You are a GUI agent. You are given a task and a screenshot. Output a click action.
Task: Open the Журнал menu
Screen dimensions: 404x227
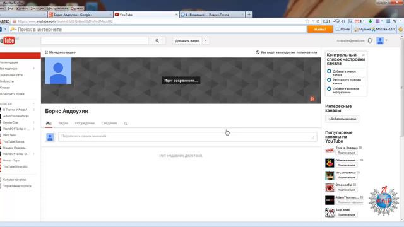pyautogui.click(x=21, y=8)
